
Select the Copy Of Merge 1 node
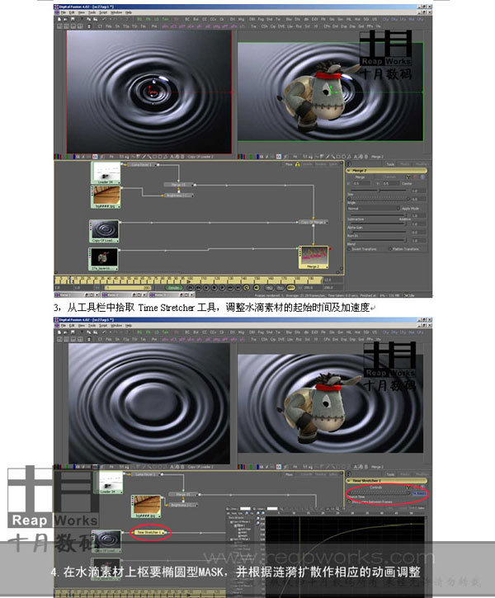coord(313,222)
